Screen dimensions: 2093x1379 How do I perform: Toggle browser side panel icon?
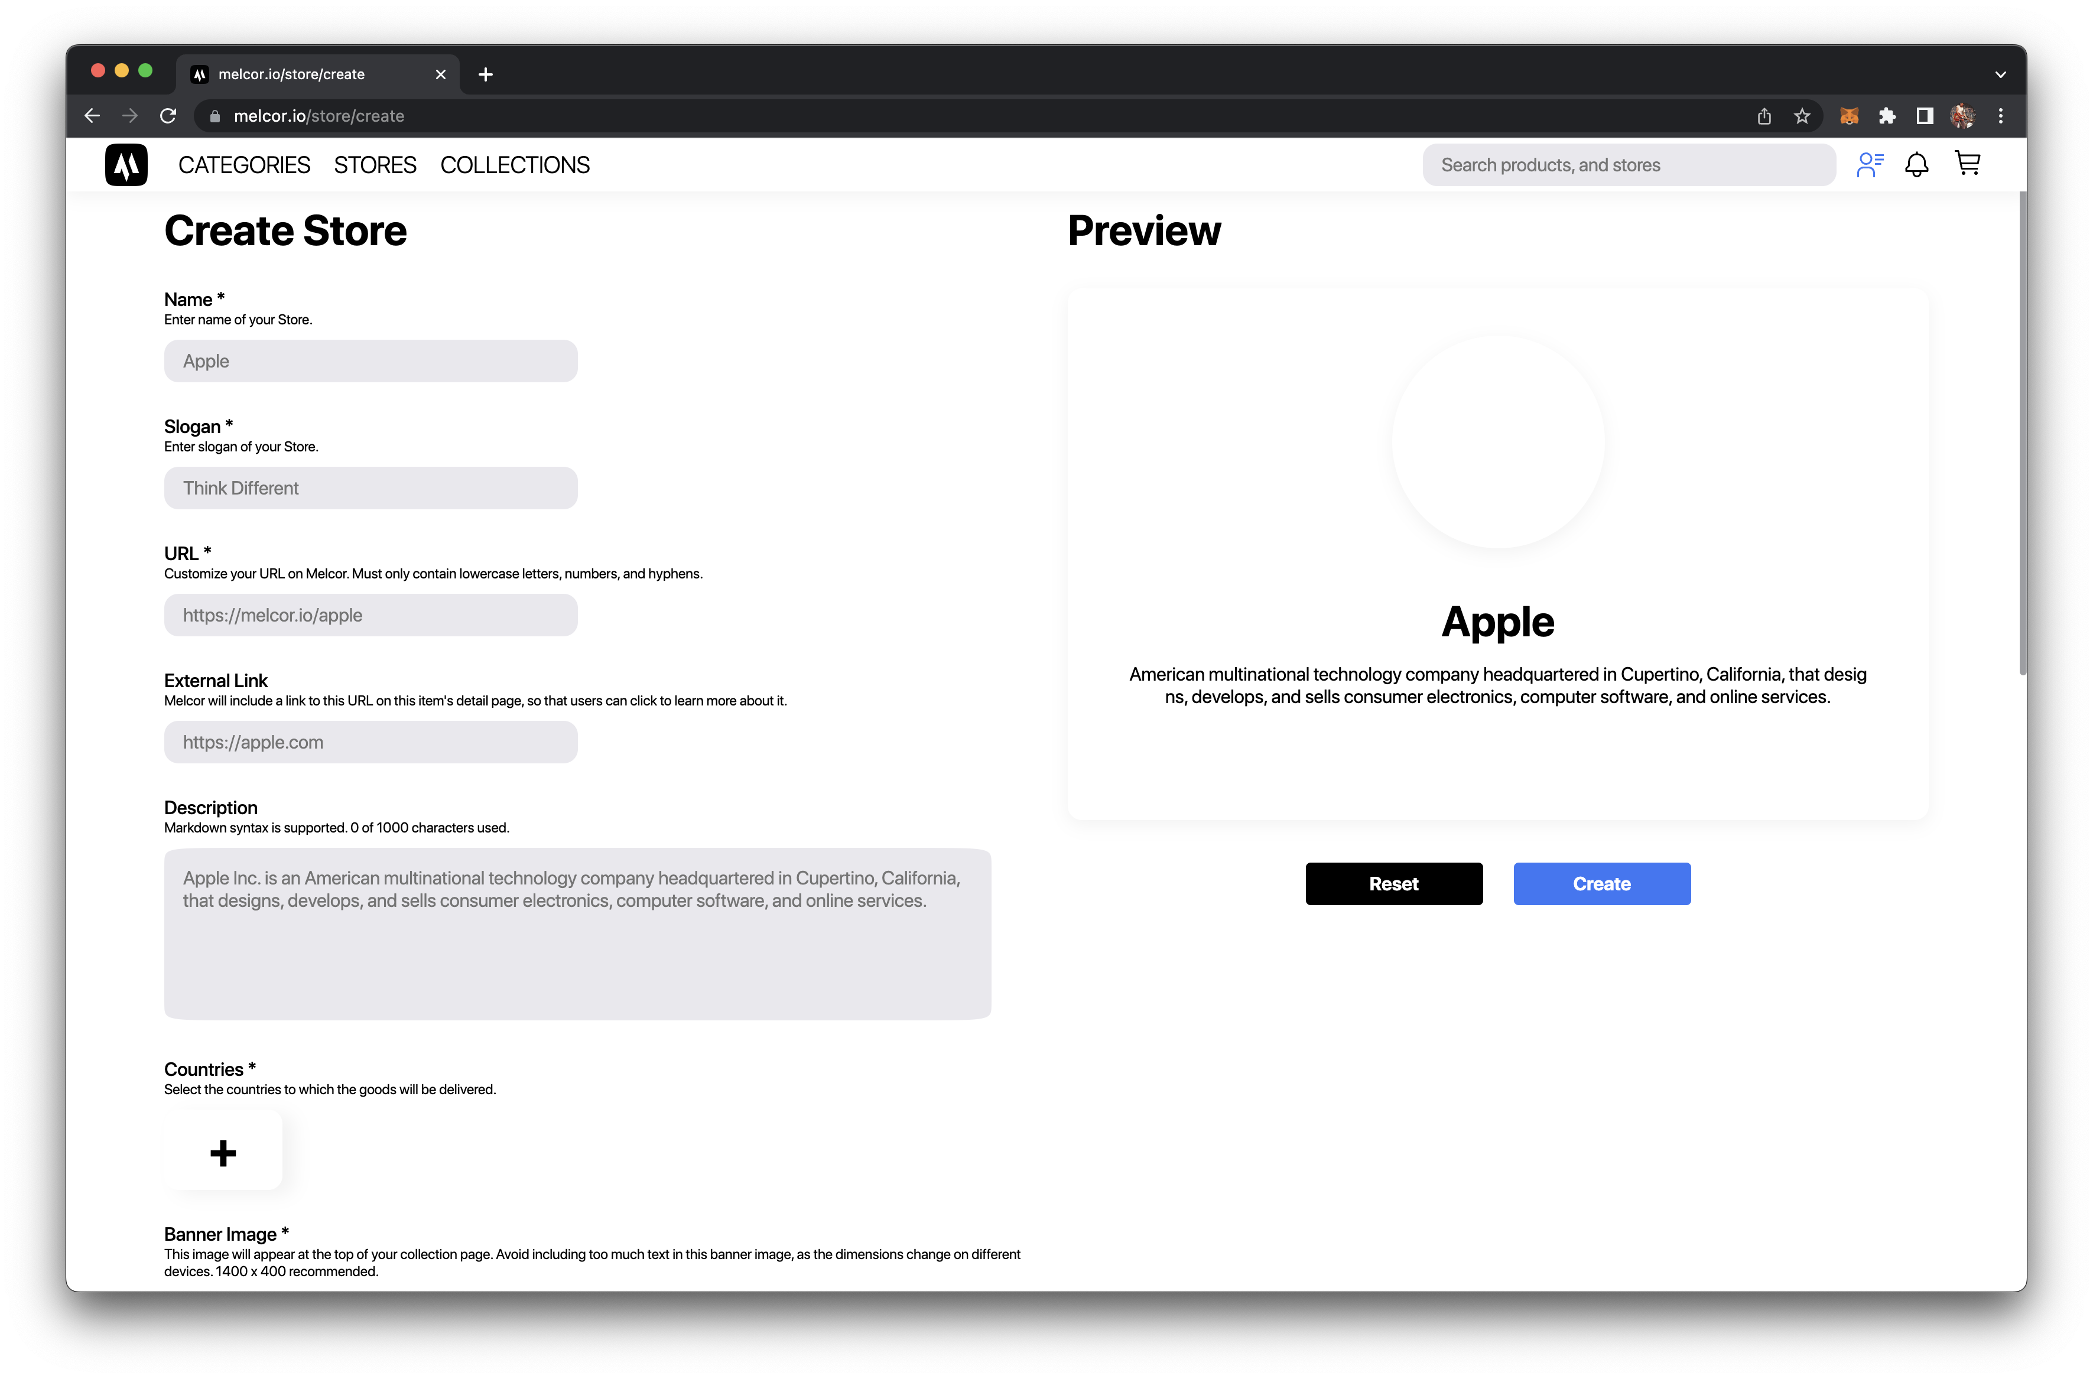(x=1924, y=116)
